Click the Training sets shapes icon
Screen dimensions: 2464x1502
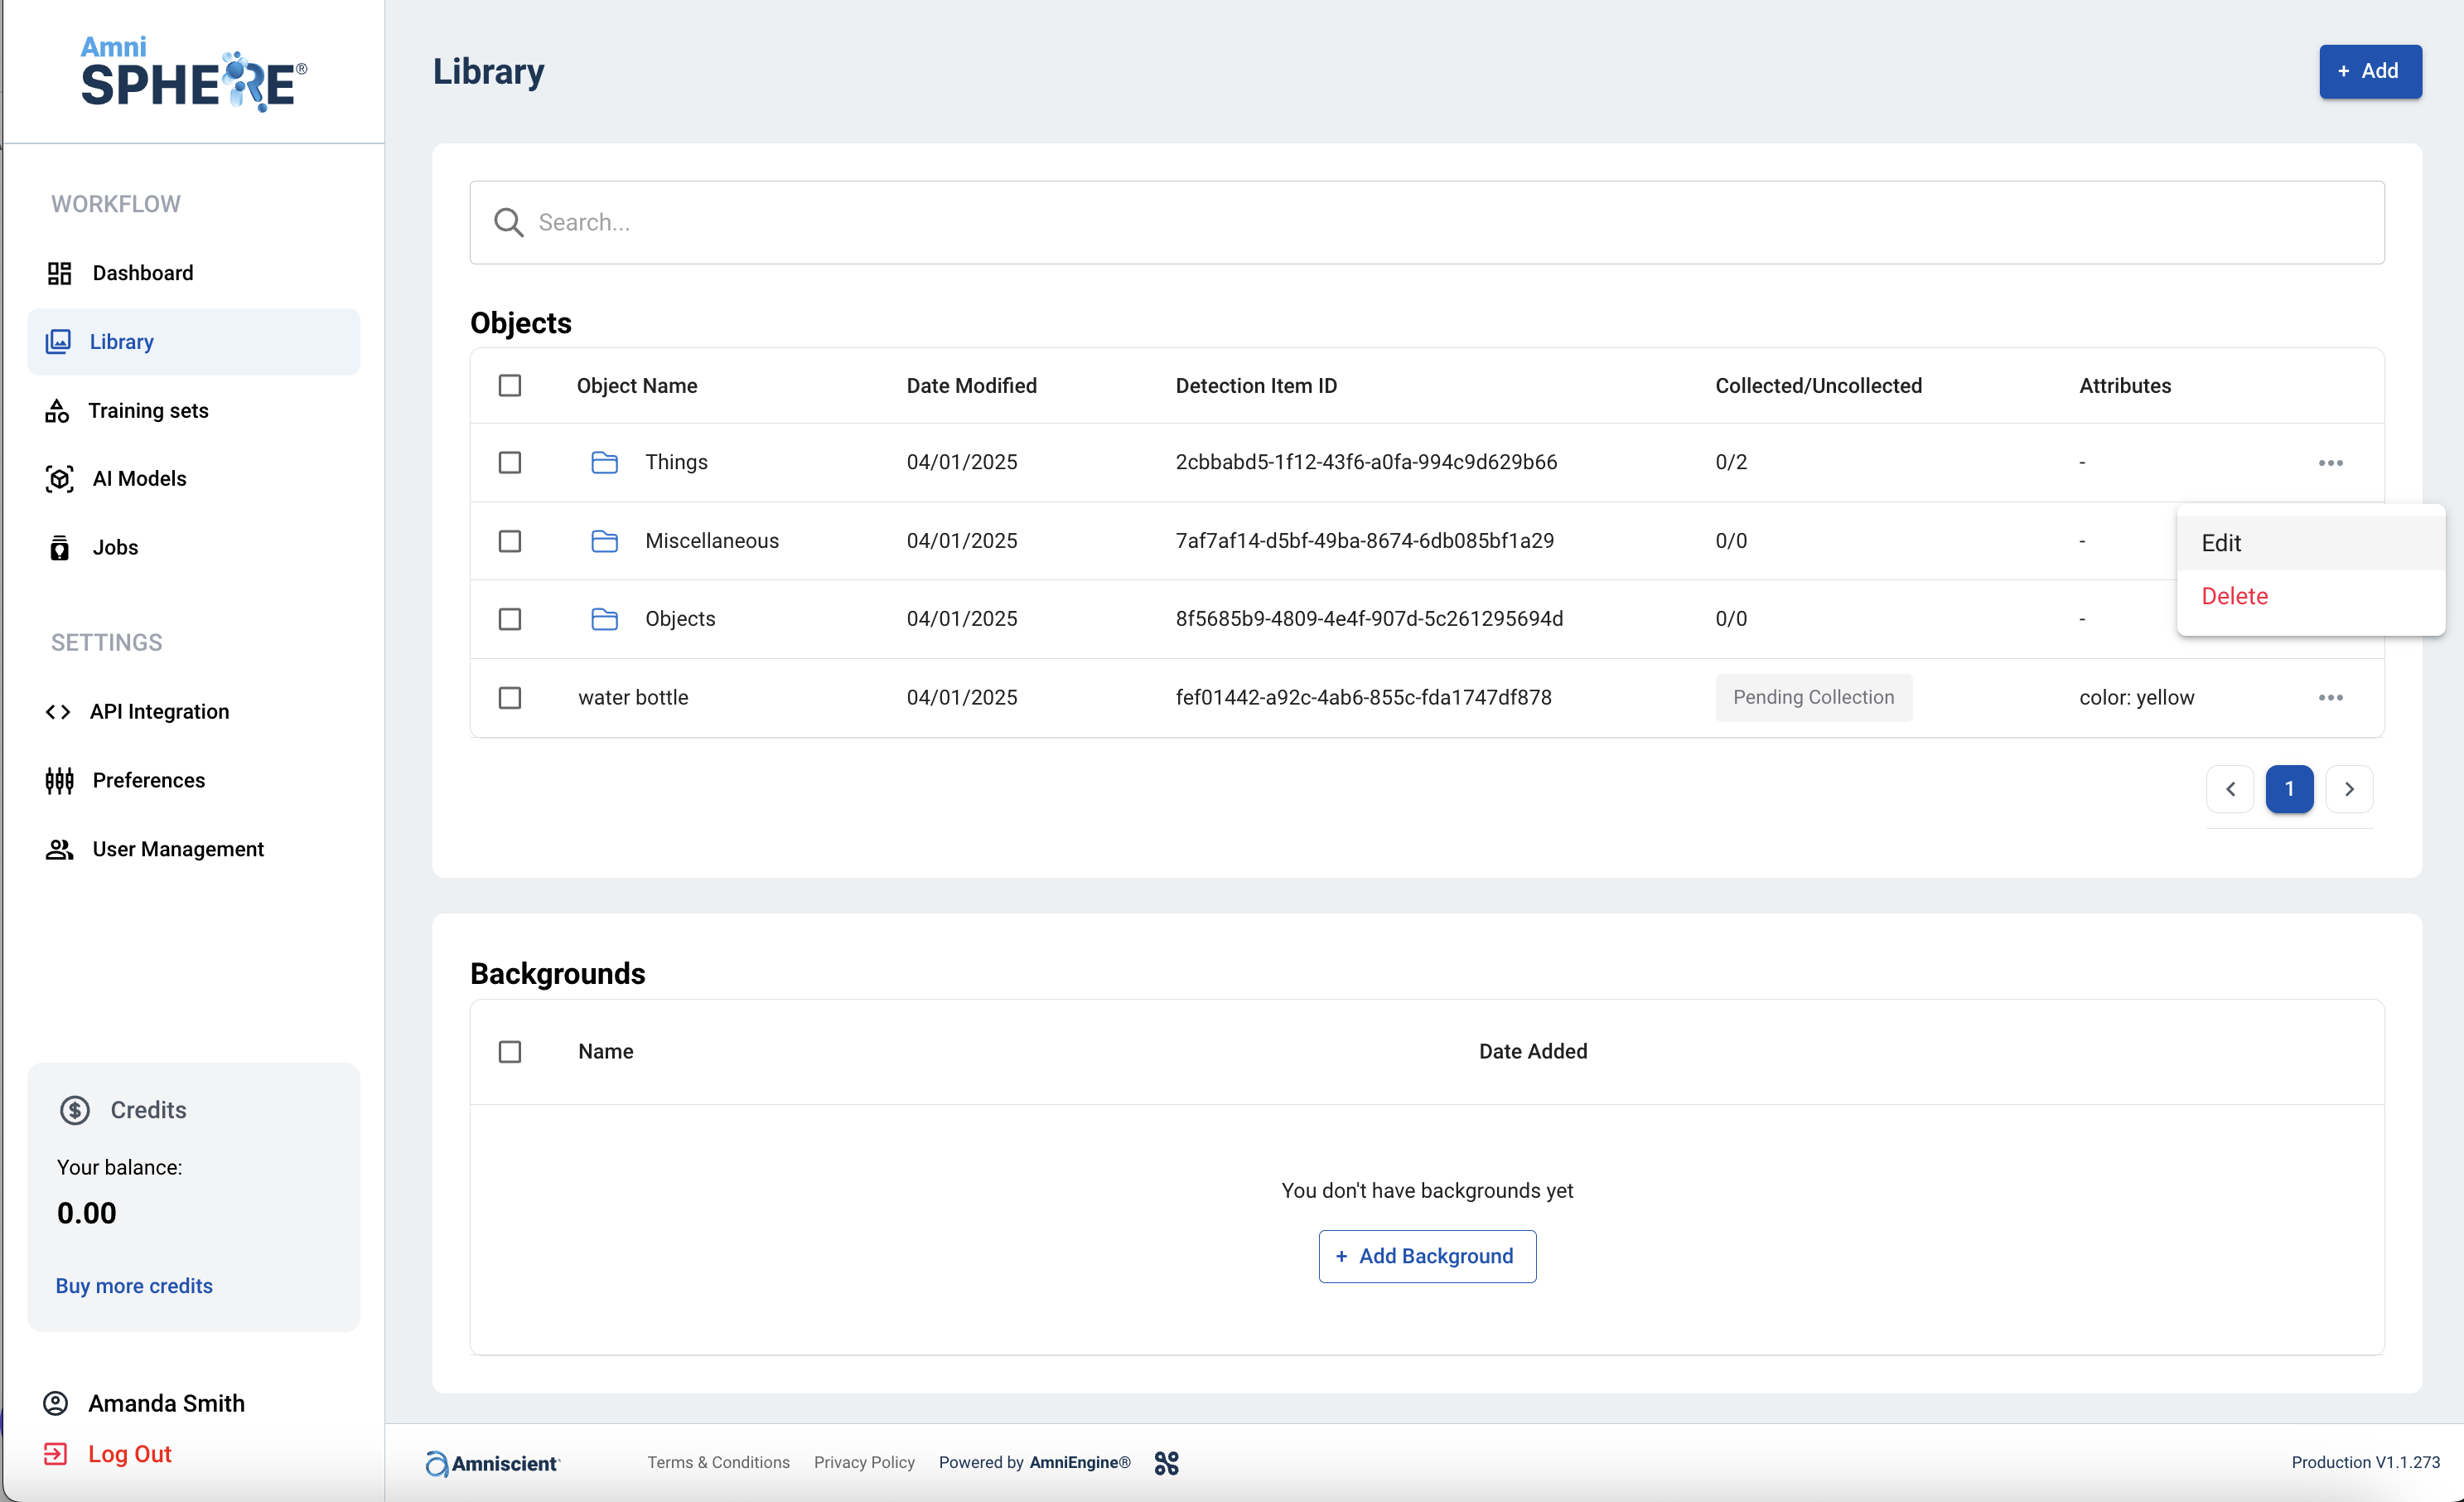(x=57, y=410)
